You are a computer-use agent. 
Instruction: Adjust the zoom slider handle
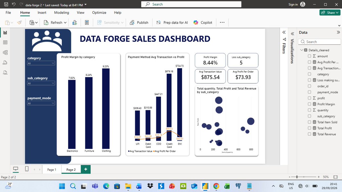297,177
